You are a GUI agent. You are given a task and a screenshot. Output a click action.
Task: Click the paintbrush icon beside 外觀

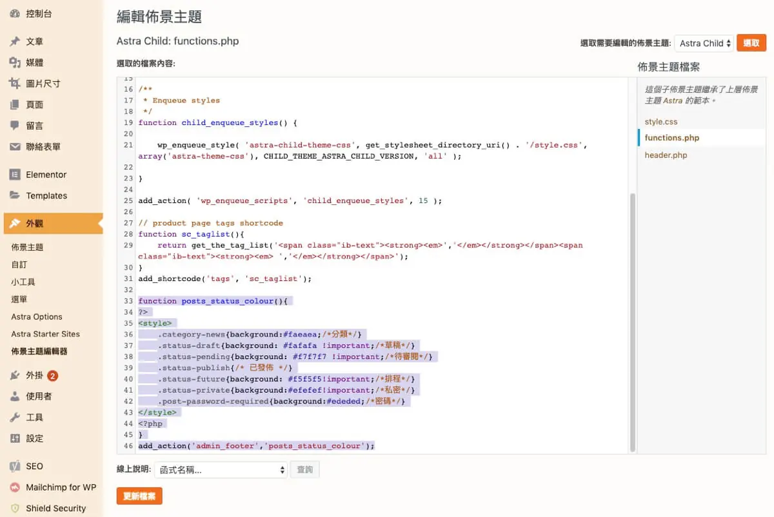(15, 224)
